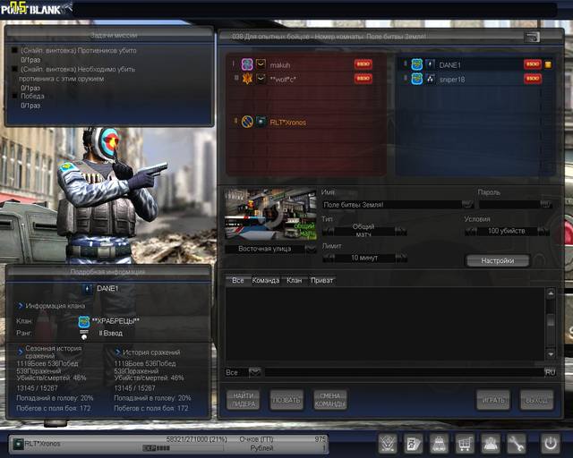Click DANE1's clan emblem in blue team
Screen dimensions: 573x458
click(x=416, y=64)
